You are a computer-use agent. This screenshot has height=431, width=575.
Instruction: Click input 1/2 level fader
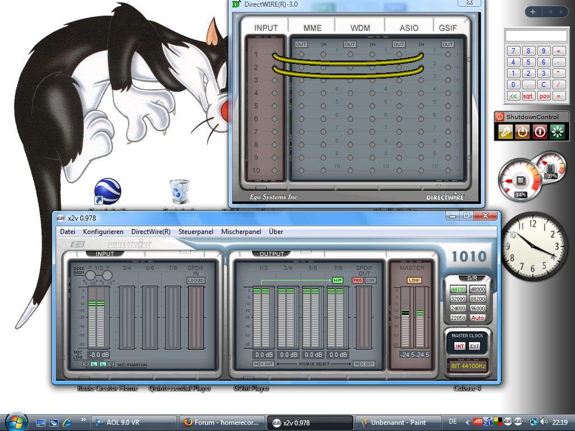coord(96,303)
